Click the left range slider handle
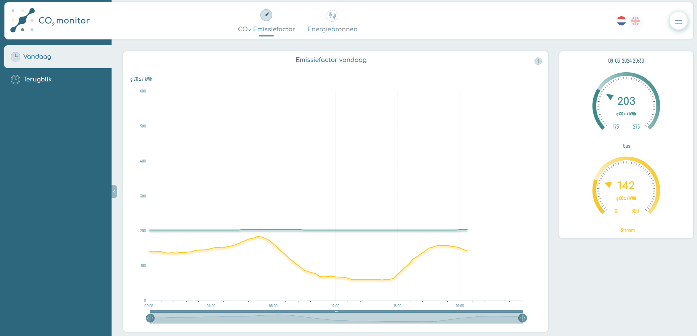 tap(150, 318)
